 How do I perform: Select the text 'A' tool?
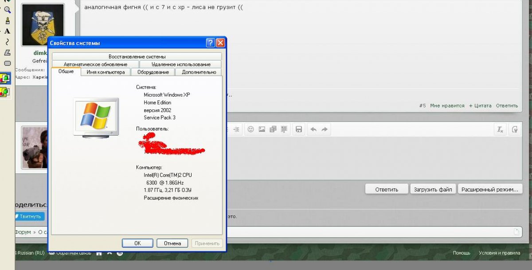7,31
